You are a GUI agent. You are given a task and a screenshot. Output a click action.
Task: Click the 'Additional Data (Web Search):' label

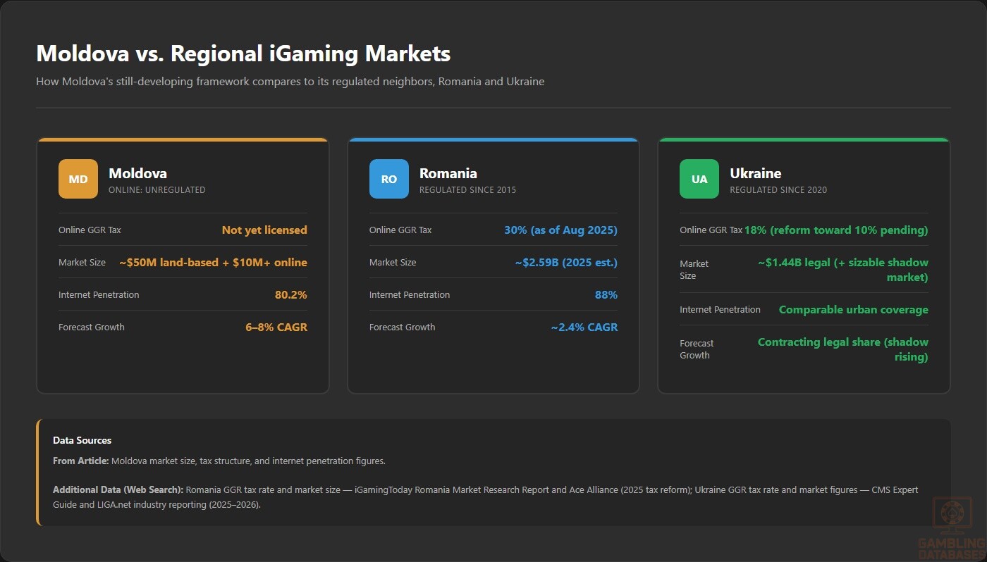pos(118,489)
